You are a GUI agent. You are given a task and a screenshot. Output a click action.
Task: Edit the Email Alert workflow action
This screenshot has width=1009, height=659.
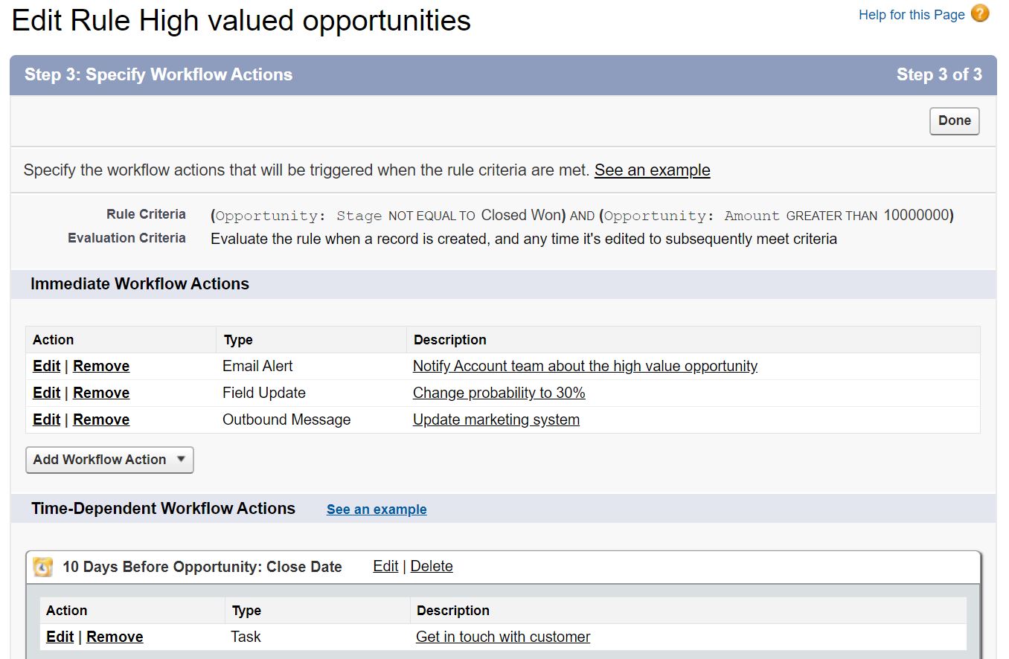[x=46, y=366]
